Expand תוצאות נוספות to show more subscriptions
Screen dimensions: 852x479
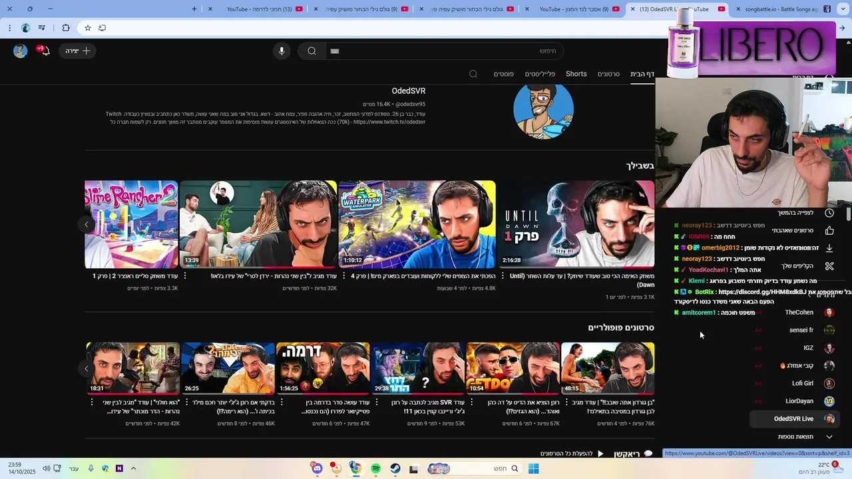pyautogui.click(x=794, y=436)
